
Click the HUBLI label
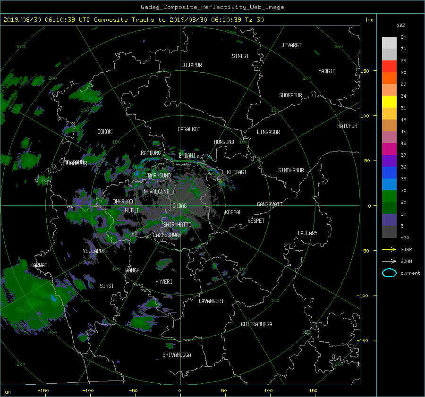click(131, 211)
